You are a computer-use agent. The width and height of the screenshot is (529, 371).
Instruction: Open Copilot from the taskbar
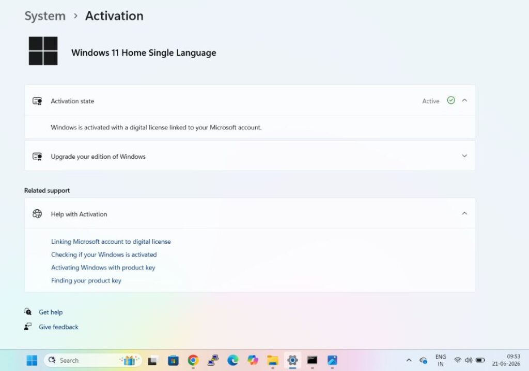pos(253,360)
